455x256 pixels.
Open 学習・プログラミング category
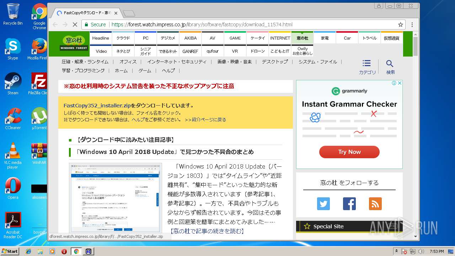[83, 70]
